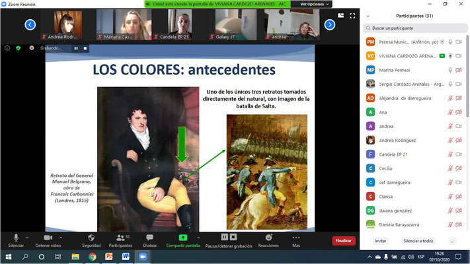Open Word from taskbar
This screenshot has width=470, height=264.
[x=126, y=257]
